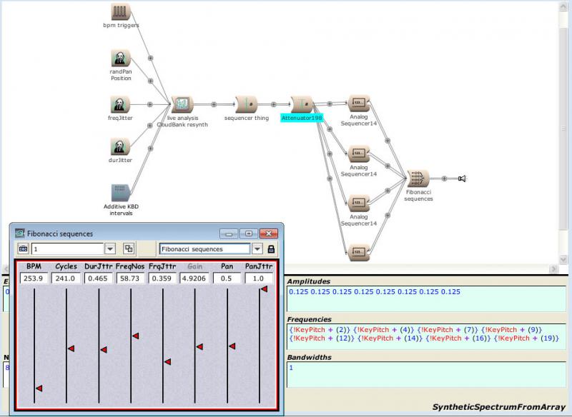The image size is (572, 417).
Task: Click inside the Bandwidths parameter field
Action: [426, 375]
